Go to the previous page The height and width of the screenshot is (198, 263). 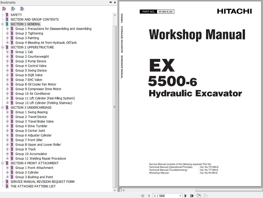tap(149, 196)
